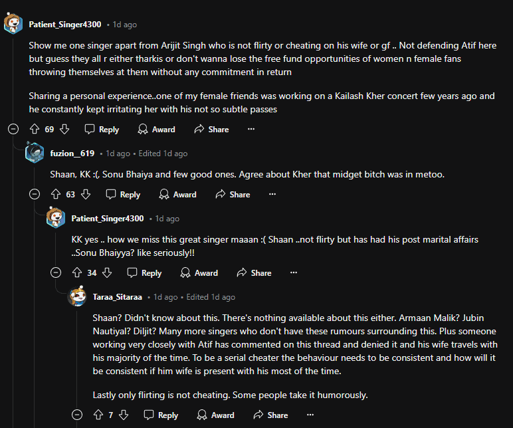This screenshot has width=513, height=428.
Task: Downvote fuzion__619's comment with 63 points
Action: (86, 194)
